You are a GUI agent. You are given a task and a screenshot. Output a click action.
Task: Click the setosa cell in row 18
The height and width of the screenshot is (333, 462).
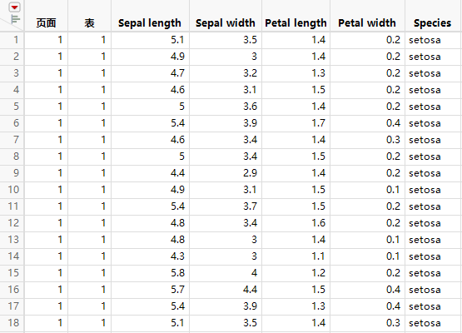(x=433, y=323)
